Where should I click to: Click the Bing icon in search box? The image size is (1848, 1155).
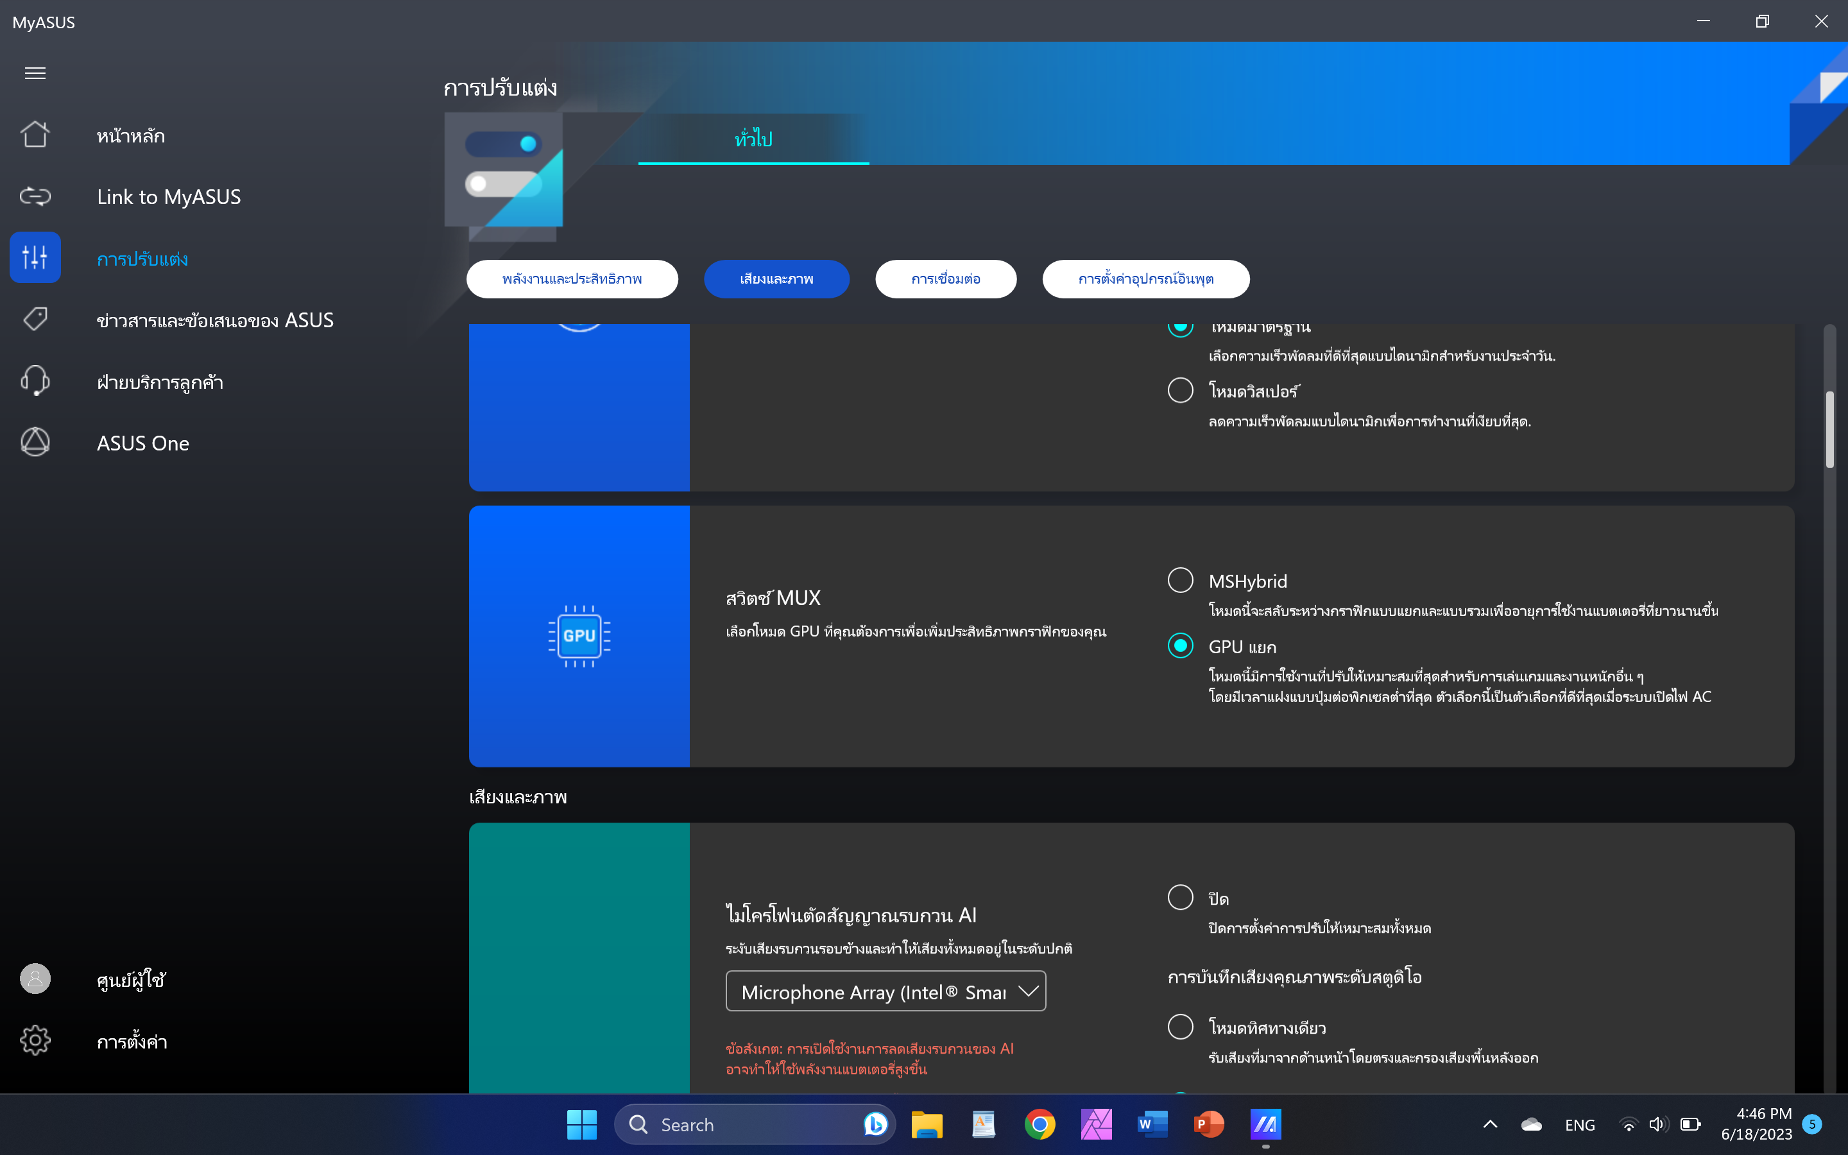pos(875,1124)
